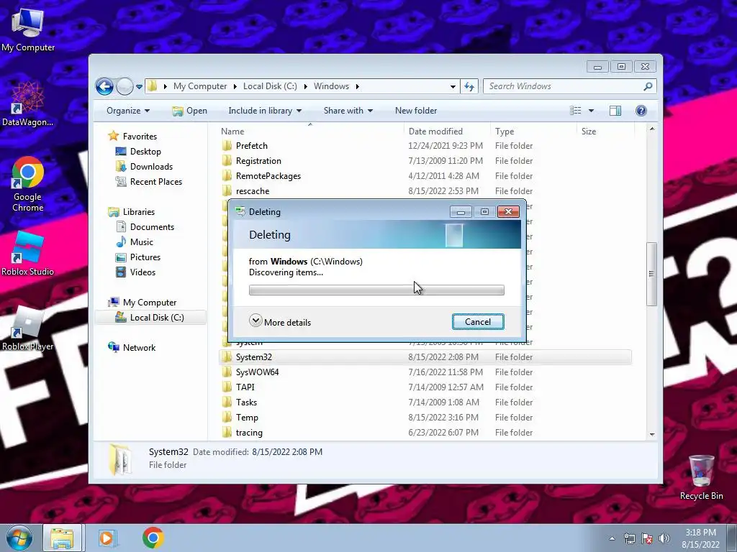Expand the arrow after Windows breadcrumb

(357, 86)
